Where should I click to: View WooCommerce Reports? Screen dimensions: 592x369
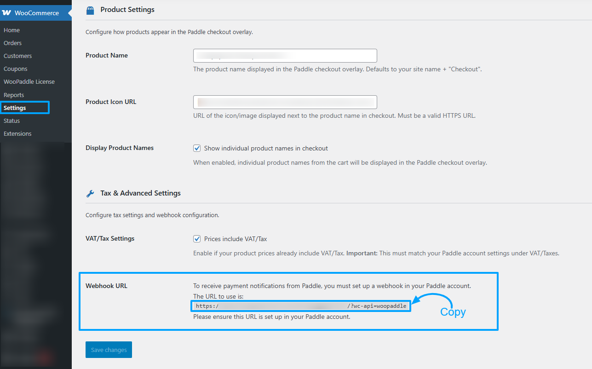tap(14, 95)
